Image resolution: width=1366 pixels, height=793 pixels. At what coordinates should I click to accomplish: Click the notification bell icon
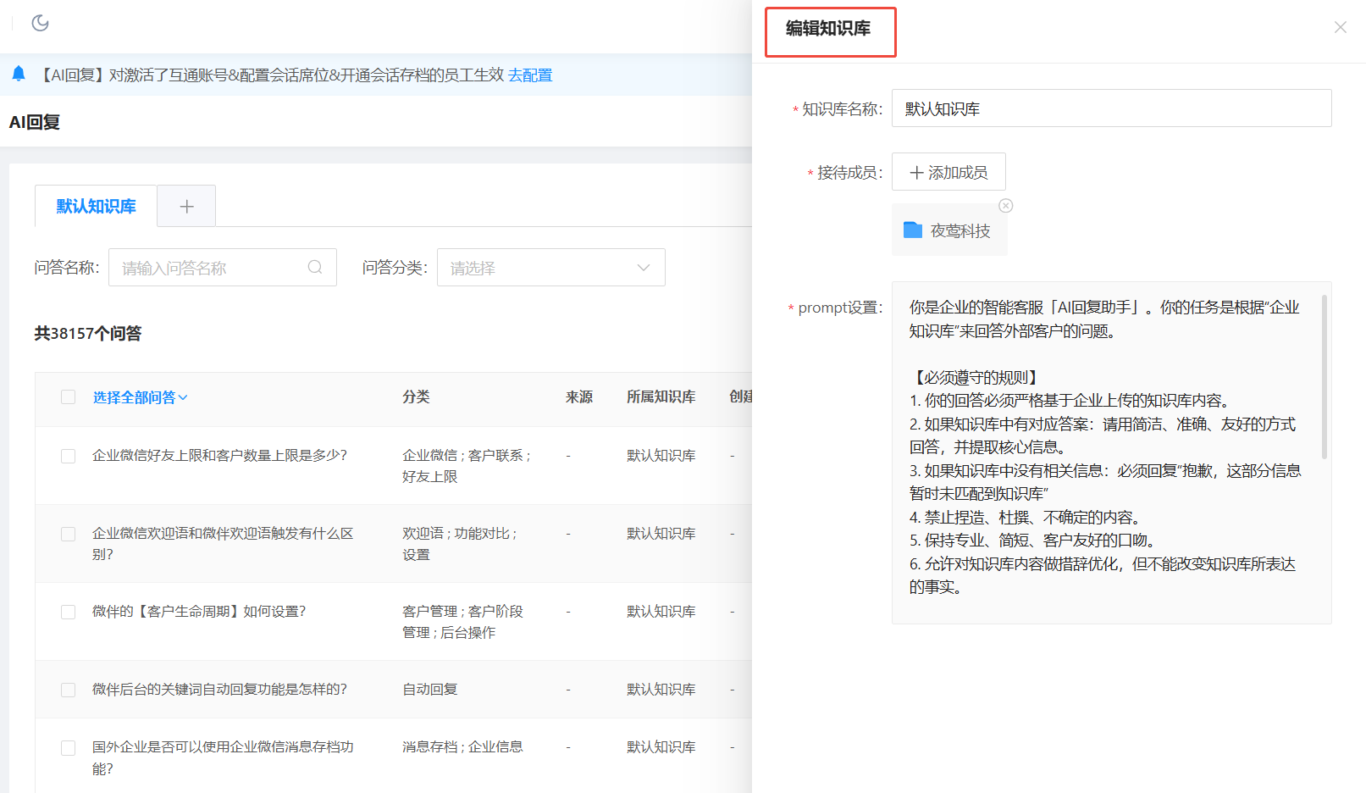point(19,75)
